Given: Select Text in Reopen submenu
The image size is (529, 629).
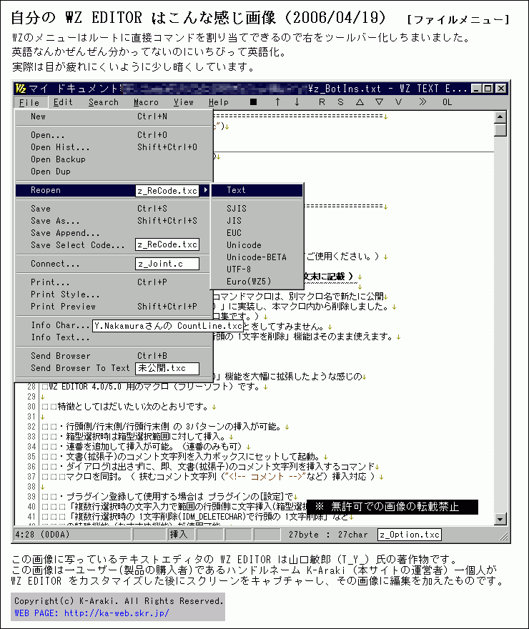Looking at the screenshot, I should [x=257, y=190].
